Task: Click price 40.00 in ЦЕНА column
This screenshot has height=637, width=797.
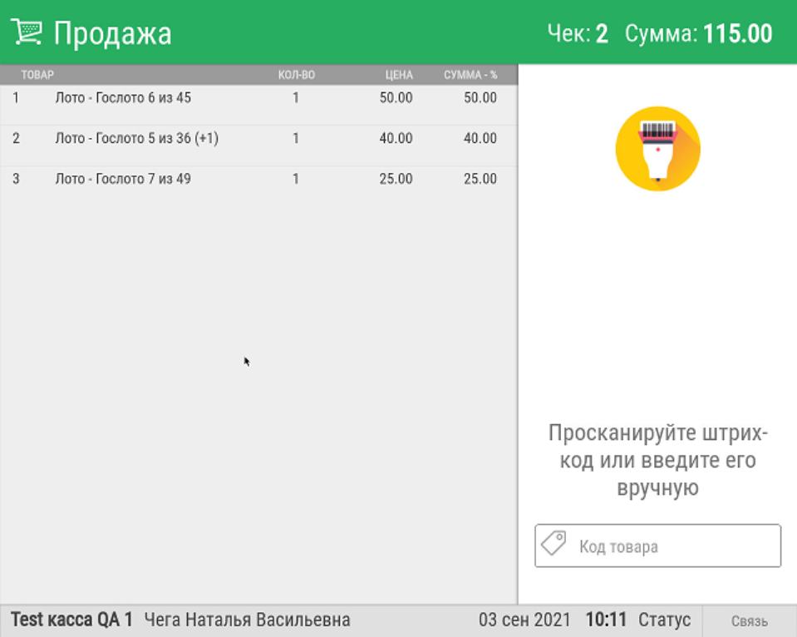Action: tap(396, 138)
